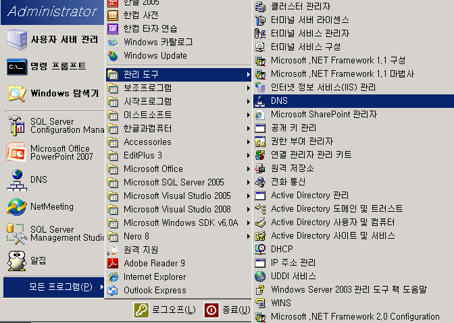Expand 보조프로그램 submenu arrow

pos(248,88)
